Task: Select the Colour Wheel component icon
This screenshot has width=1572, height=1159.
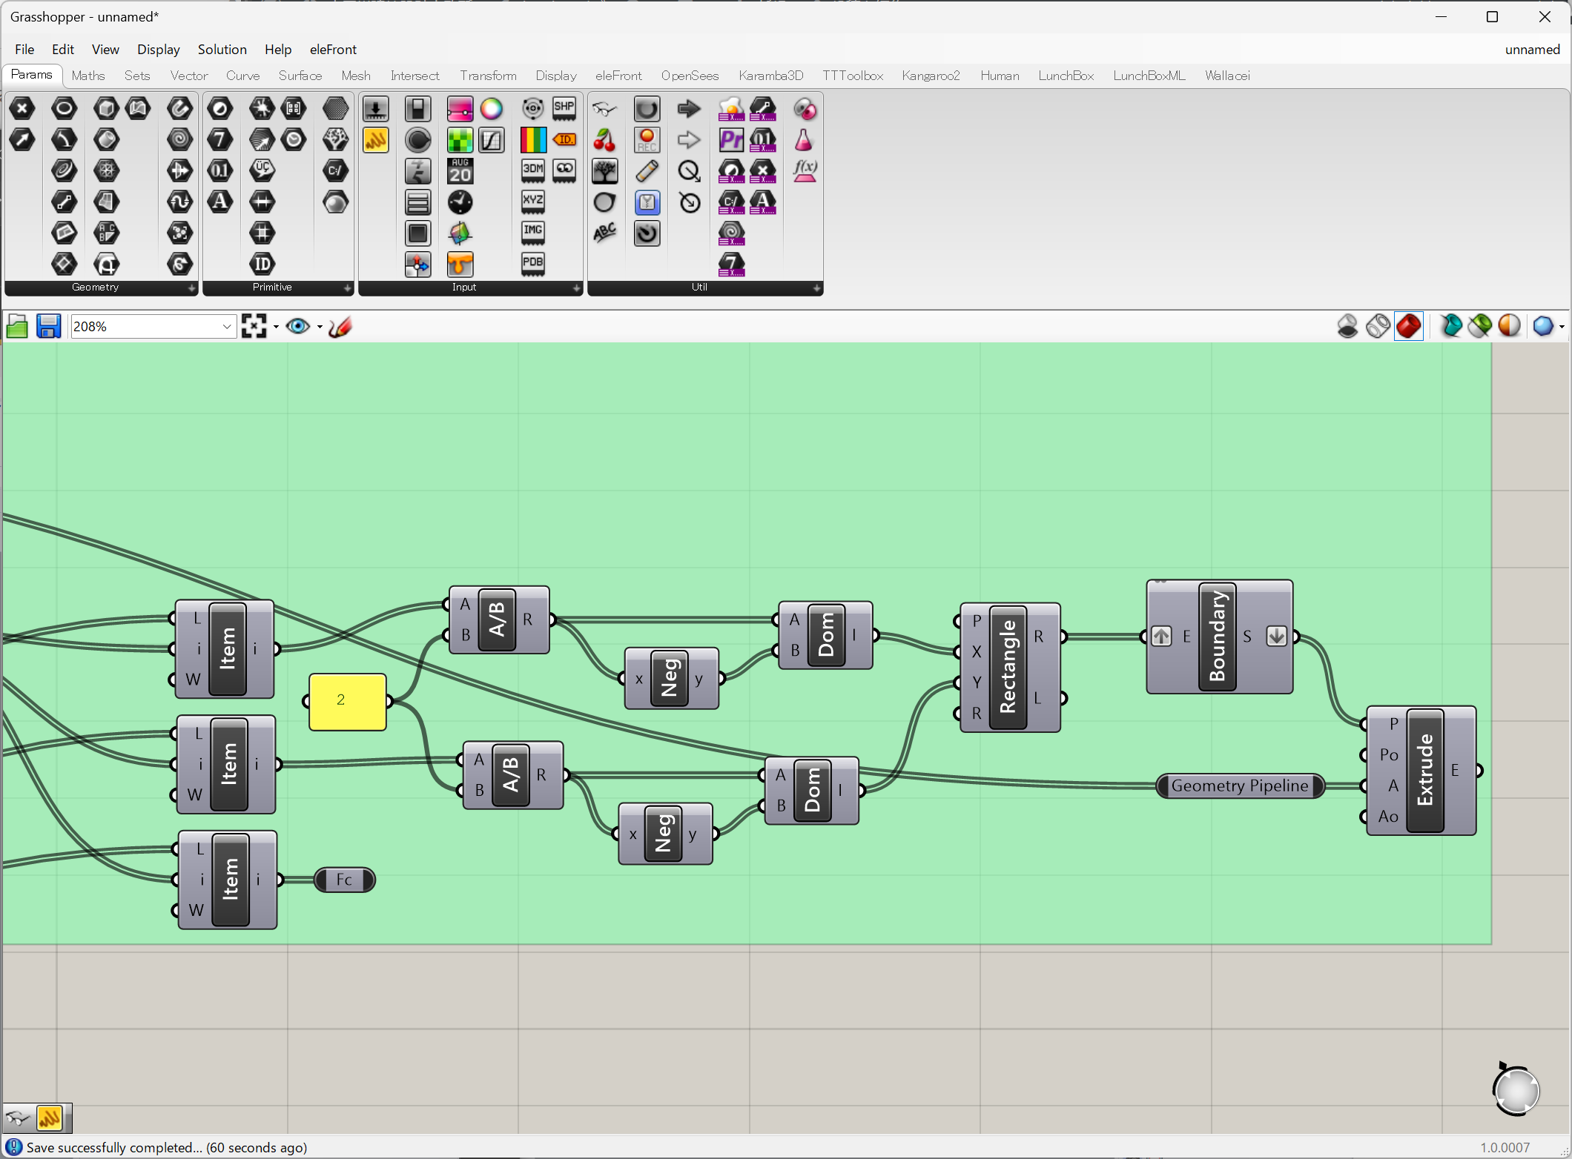Action: click(x=491, y=109)
